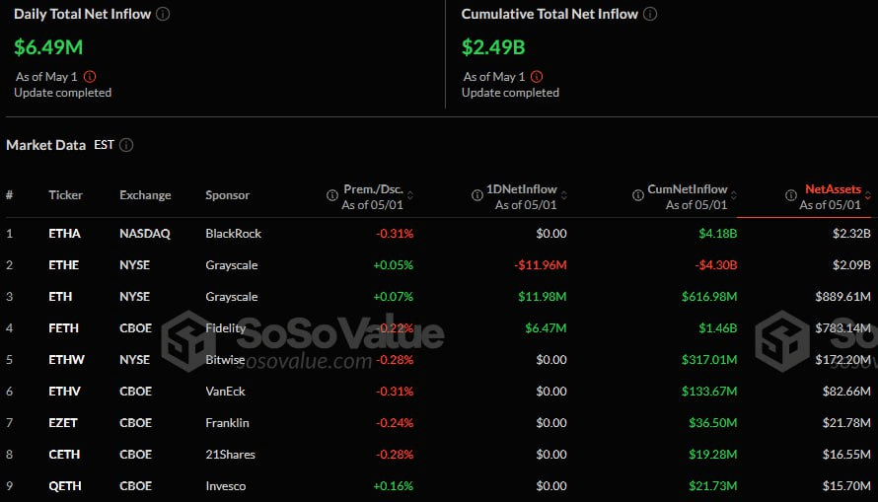Click info icon beside Cumulative Total Net Inflow
The width and height of the screenshot is (878, 502).
(x=649, y=14)
